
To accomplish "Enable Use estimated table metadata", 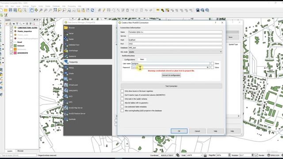I will [122, 107].
